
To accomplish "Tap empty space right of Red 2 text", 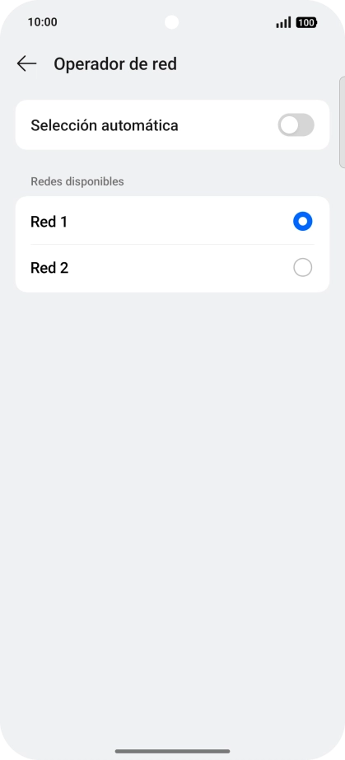I will pyautogui.click(x=180, y=268).
